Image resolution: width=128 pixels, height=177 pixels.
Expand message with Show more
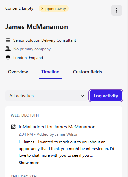coord(29,163)
